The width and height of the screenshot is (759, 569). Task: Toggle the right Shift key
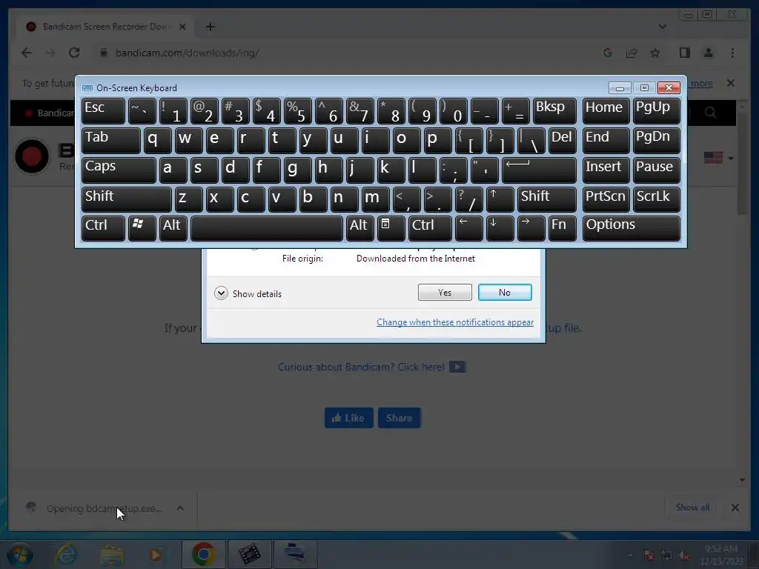[546, 199]
